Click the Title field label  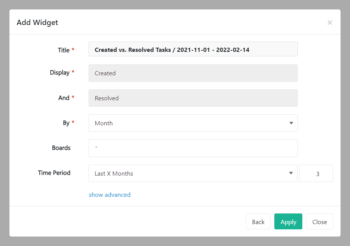point(64,50)
